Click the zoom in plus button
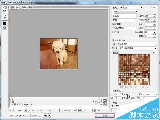 pos(13,110)
